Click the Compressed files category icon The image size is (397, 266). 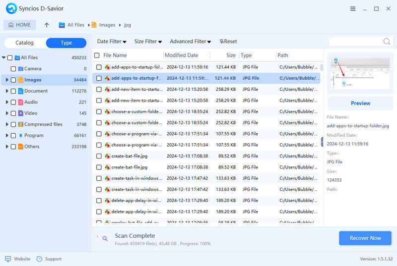[x=21, y=124]
